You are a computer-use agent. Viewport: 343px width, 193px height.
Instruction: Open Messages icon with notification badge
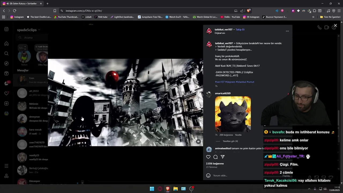pos(7,83)
